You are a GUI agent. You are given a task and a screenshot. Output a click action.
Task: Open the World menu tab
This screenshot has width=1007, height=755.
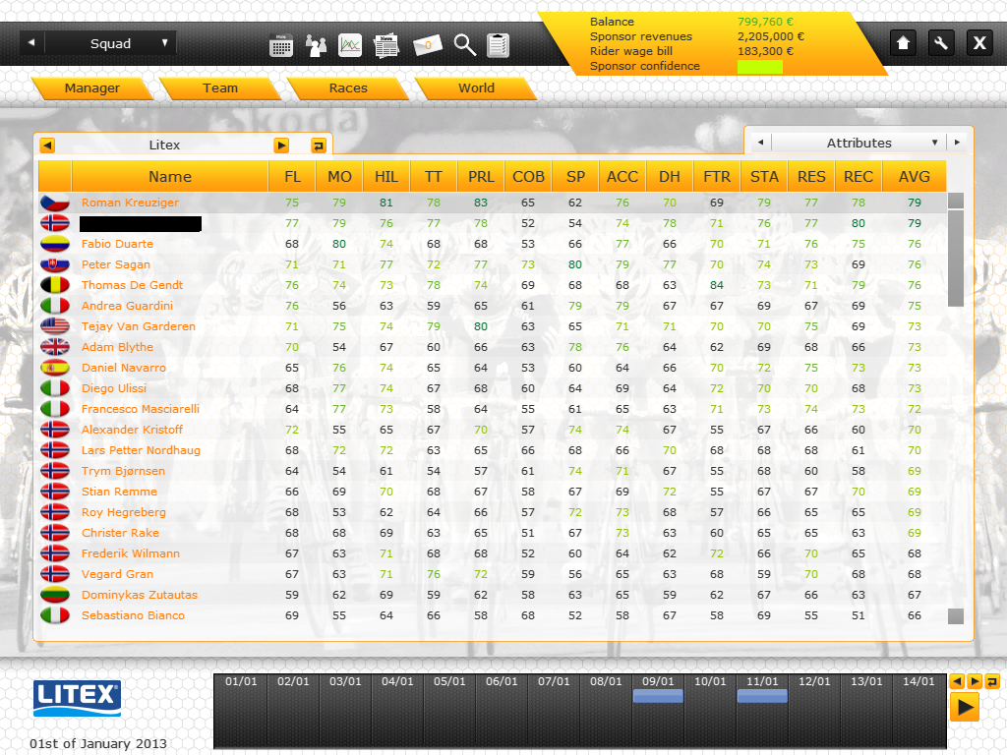coord(476,88)
